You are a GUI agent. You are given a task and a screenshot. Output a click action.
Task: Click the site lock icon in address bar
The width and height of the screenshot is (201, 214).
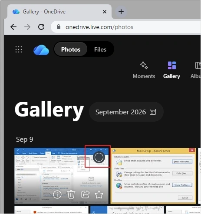point(59,27)
